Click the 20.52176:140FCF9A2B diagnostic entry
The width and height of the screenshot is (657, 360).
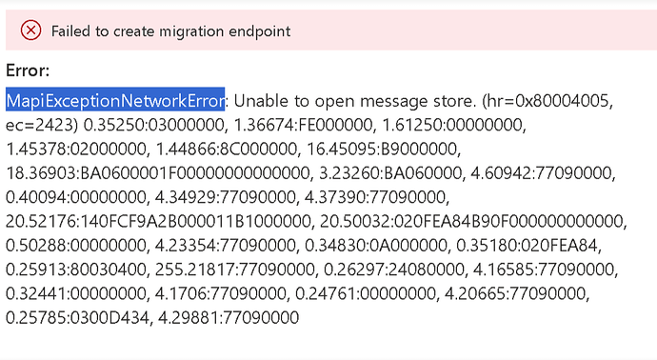[x=160, y=221]
